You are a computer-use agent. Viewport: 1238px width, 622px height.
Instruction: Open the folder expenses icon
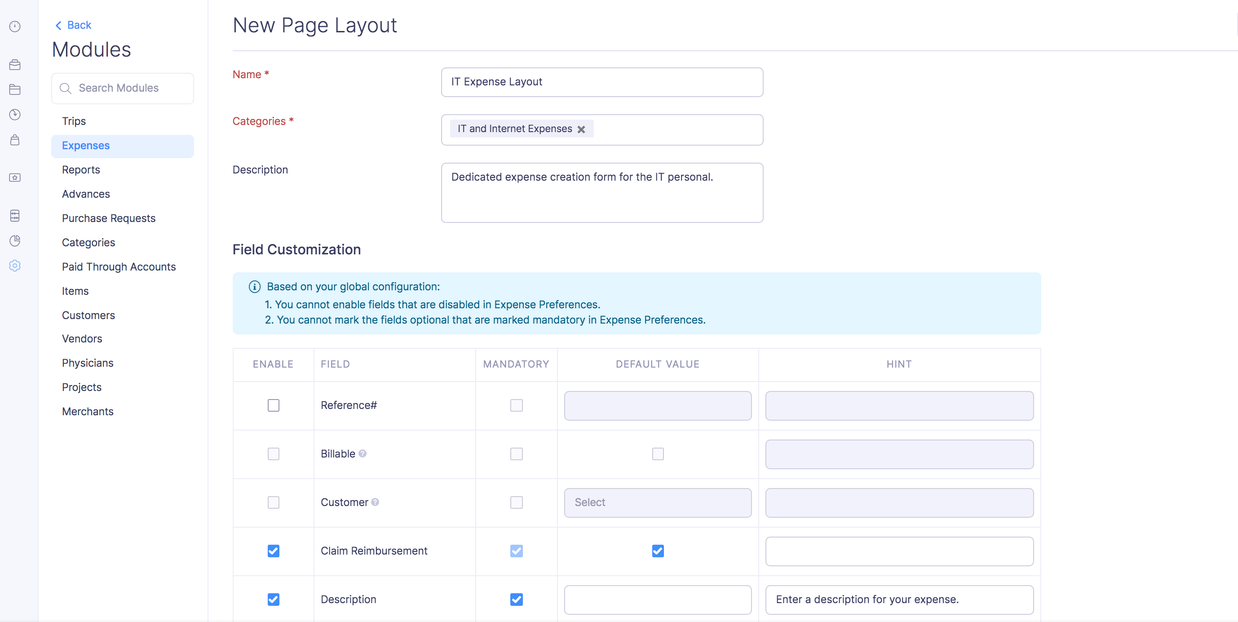[15, 89]
